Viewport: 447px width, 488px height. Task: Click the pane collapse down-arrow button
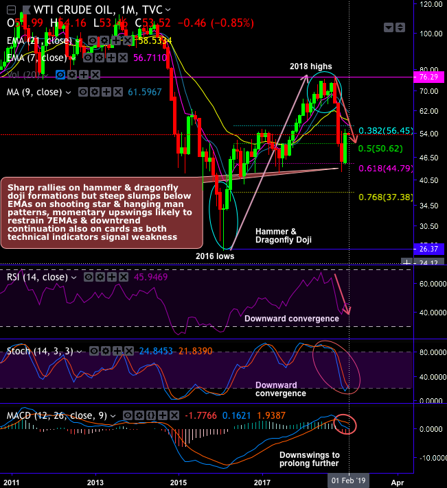(389, 27)
